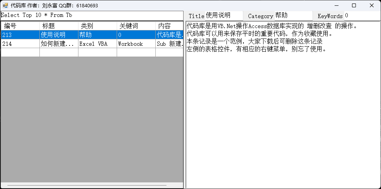The width and height of the screenshot is (381, 189).
Task: Click the SQL query input field
Action: point(92,16)
